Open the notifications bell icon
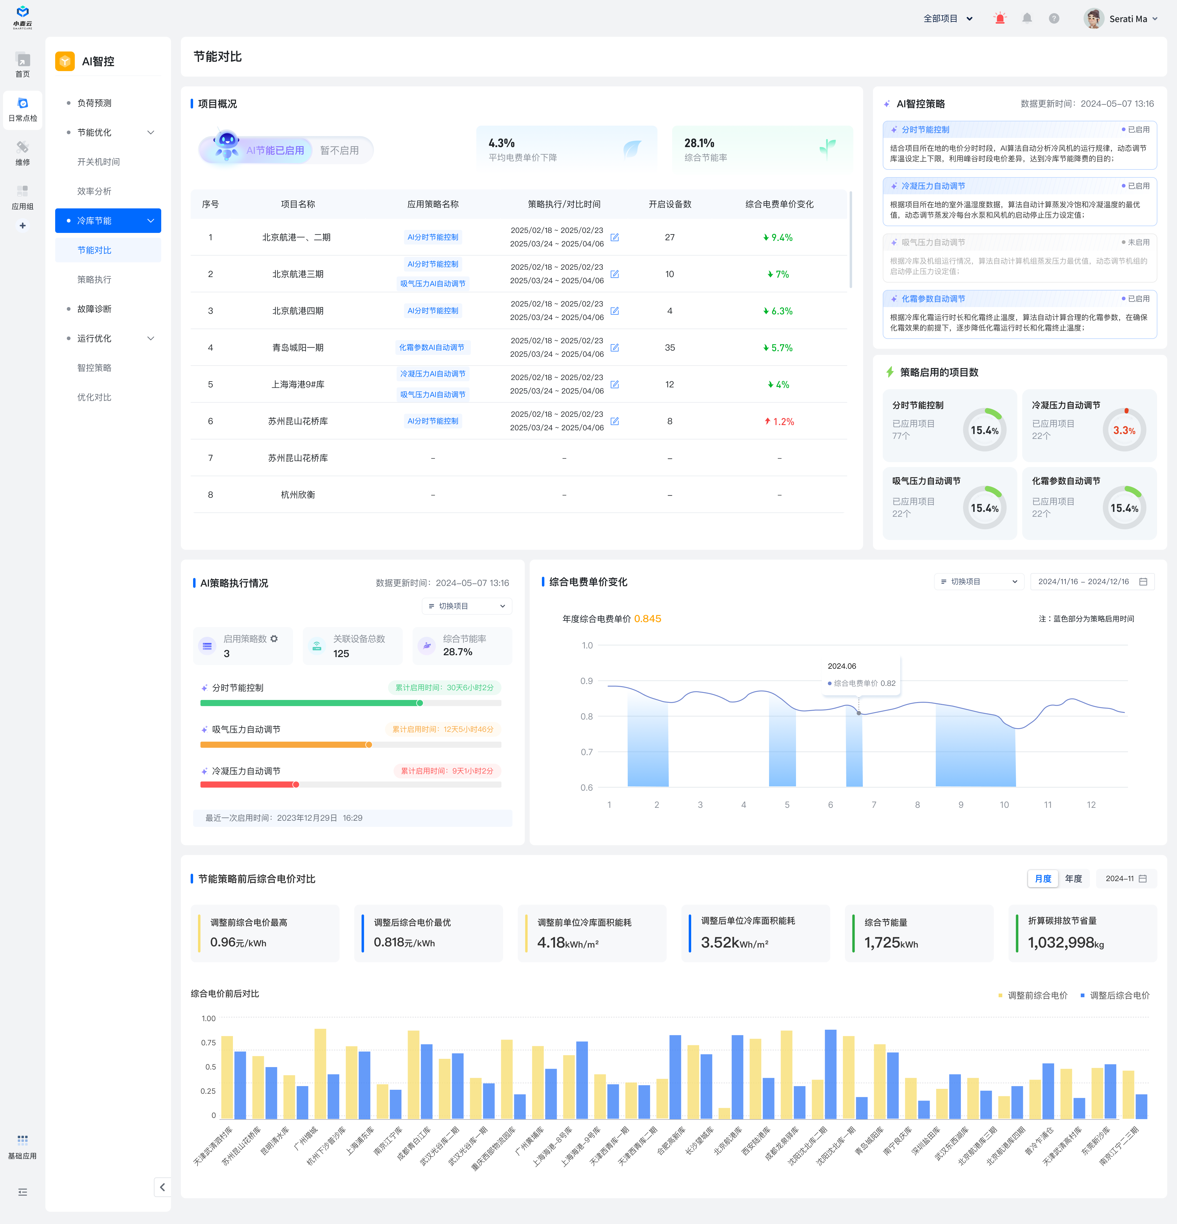This screenshot has height=1224, width=1177. coord(1027,19)
